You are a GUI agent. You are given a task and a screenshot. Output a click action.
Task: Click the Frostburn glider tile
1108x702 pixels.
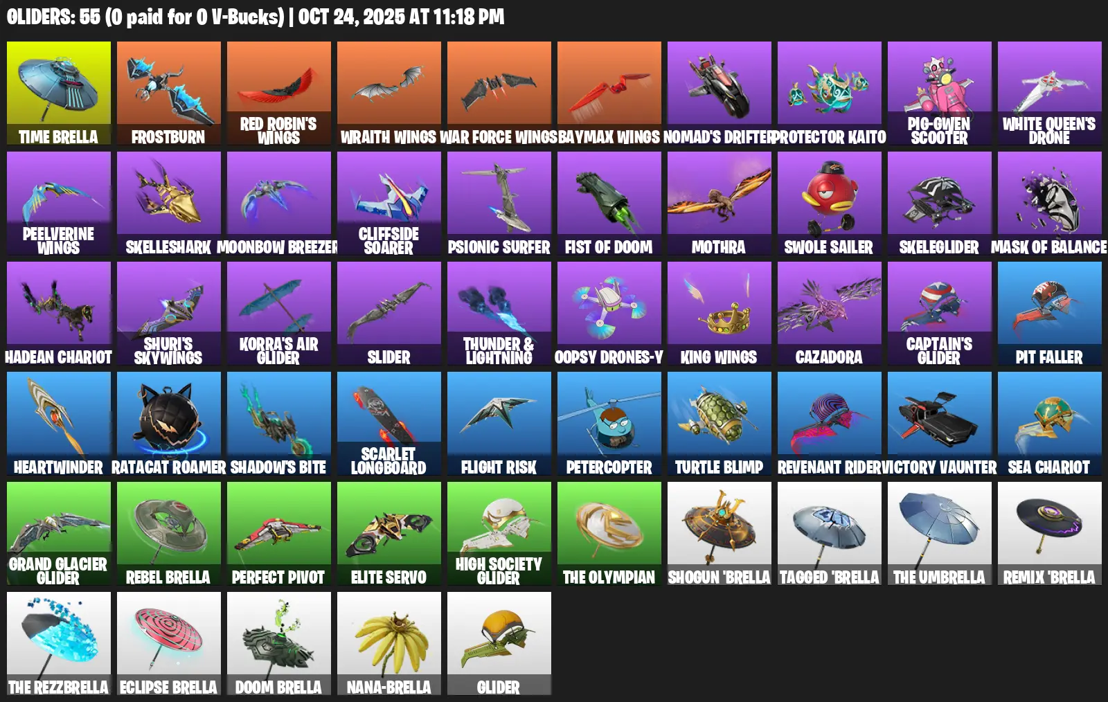pos(169,93)
